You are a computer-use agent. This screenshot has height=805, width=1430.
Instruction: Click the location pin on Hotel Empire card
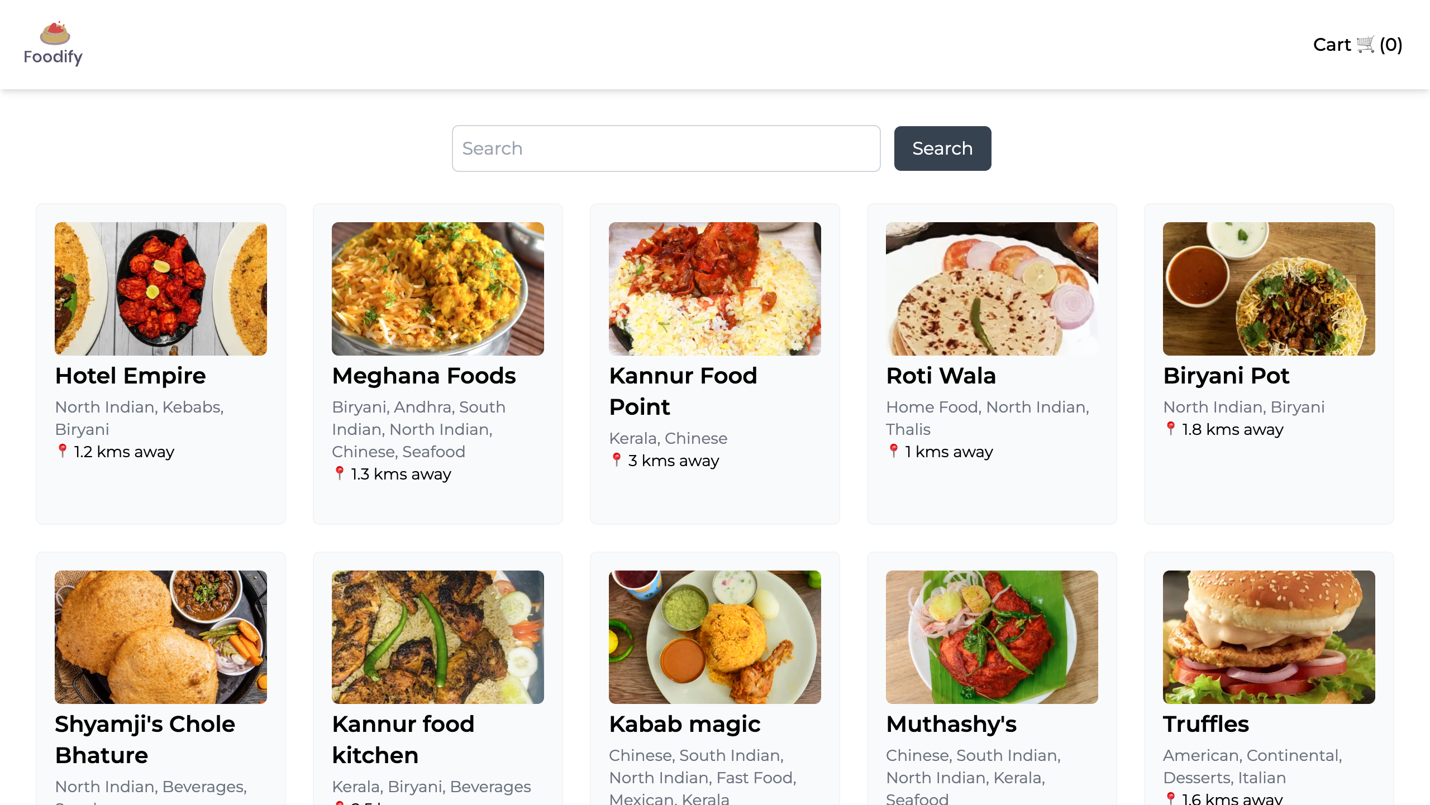pos(62,451)
